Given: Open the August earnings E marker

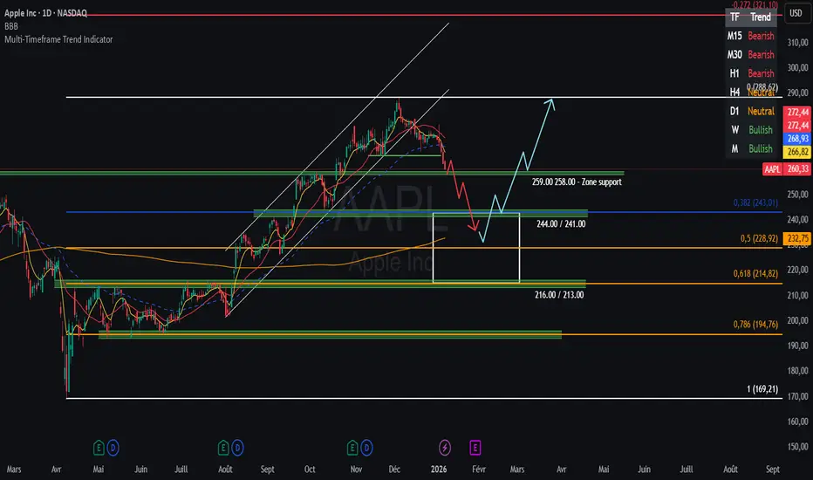Looking at the screenshot, I should (x=223, y=448).
